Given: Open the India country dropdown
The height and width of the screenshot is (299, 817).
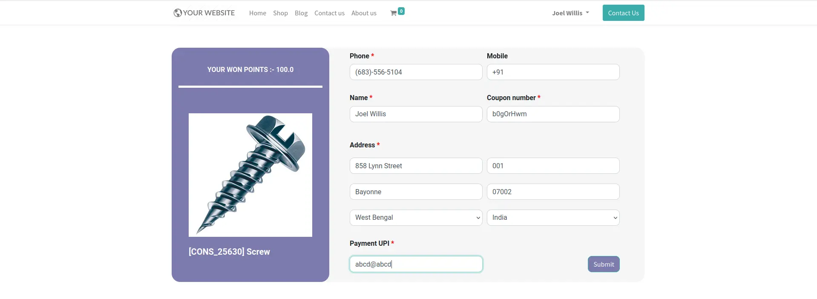Looking at the screenshot, I should (x=553, y=218).
